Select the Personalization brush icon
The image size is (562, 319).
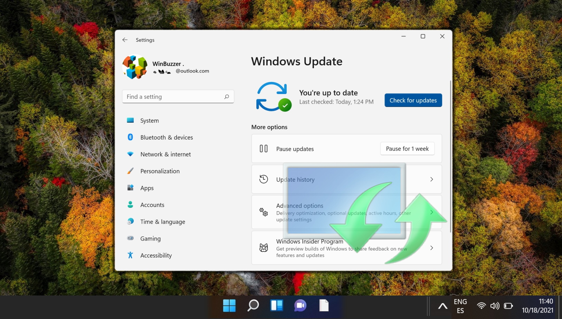click(130, 171)
